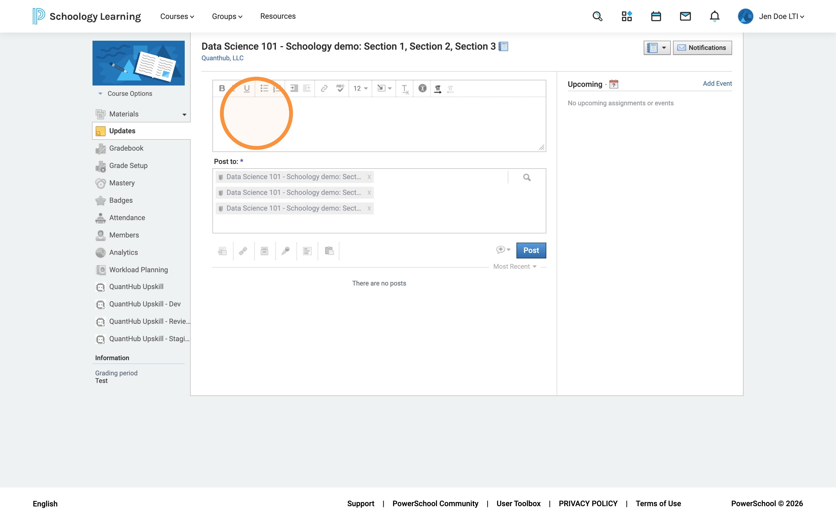Open Materials in the course sidebar
The image size is (836, 520).
coord(124,114)
